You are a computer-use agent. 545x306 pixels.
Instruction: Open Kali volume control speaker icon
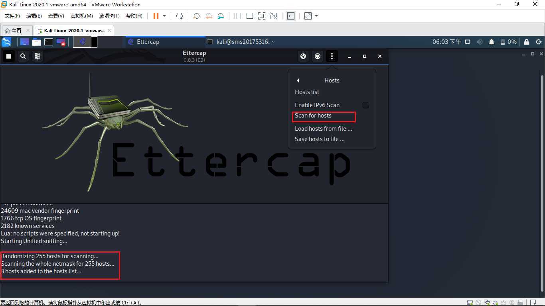(480, 41)
